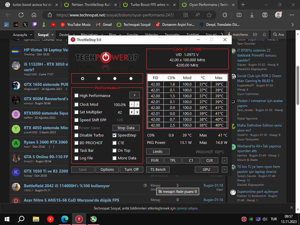Enable the Log File checkbox
The width and height of the screenshot is (300, 225).
click(76, 158)
